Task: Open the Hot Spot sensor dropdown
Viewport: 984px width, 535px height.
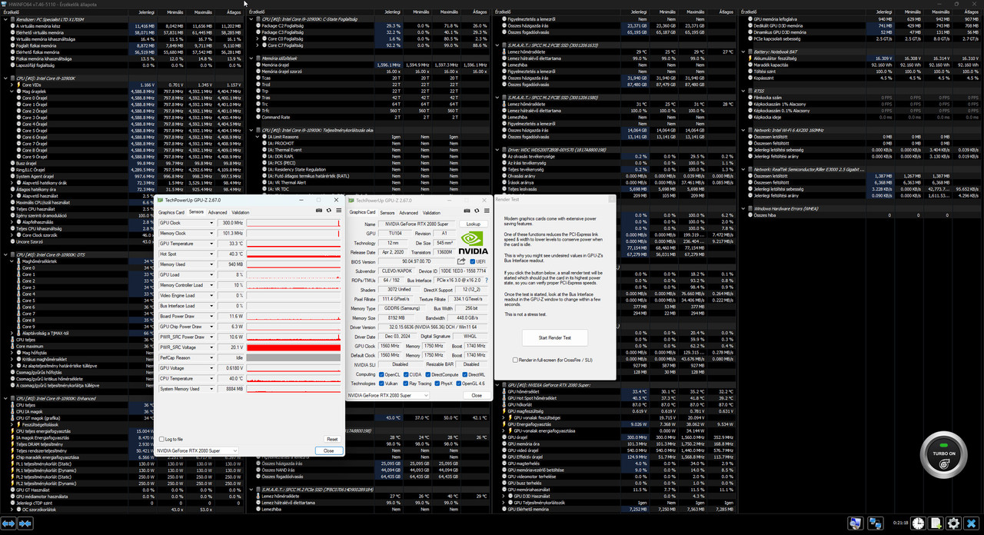Action: click(211, 254)
